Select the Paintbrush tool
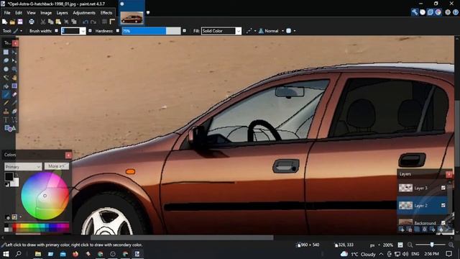This screenshot has height=259, width=460. tap(6, 94)
